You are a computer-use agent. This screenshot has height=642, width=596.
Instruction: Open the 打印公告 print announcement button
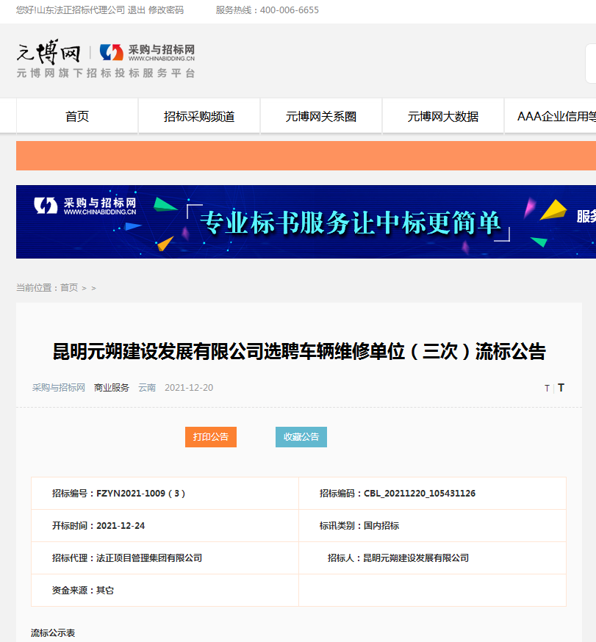click(x=210, y=436)
